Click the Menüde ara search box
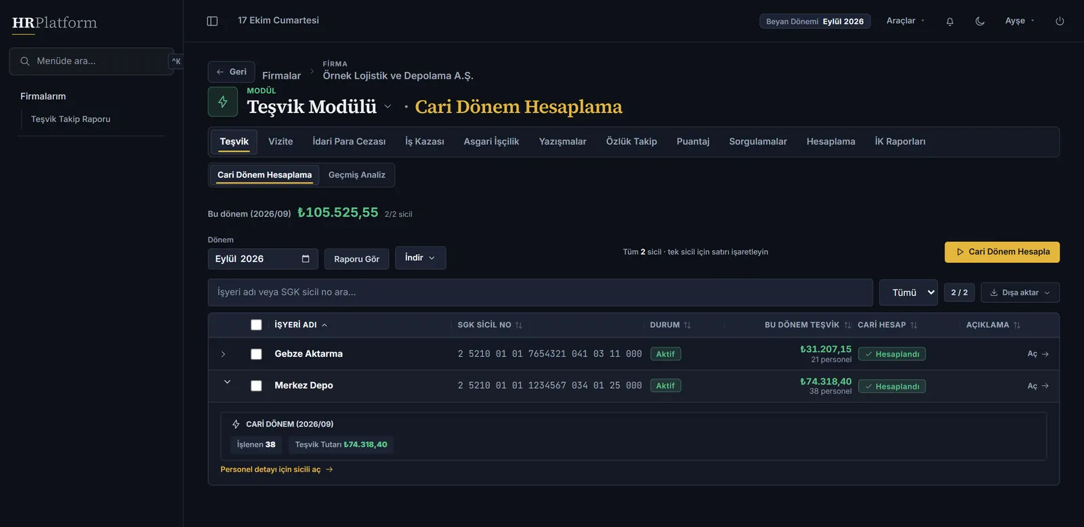 (x=91, y=61)
